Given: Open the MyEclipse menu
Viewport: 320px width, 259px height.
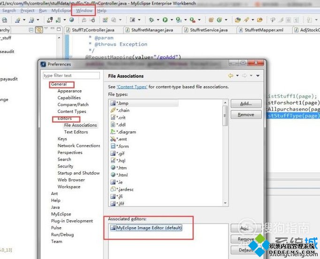Looking at the screenshot, I should click(61, 11).
